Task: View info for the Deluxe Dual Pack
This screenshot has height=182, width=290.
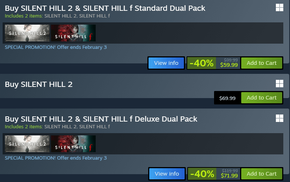Action: tap(166, 174)
